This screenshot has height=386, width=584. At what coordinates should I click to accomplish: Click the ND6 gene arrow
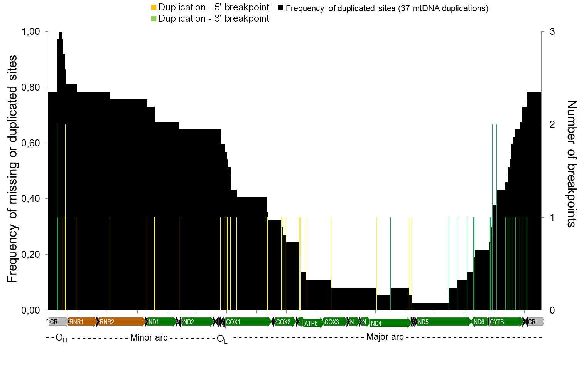(479, 322)
